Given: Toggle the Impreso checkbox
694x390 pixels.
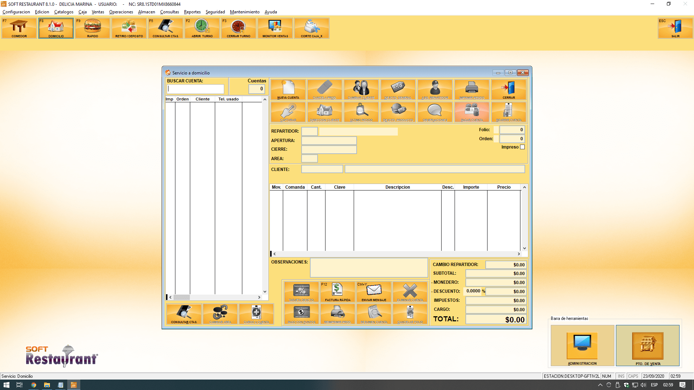Looking at the screenshot, I should [x=522, y=147].
